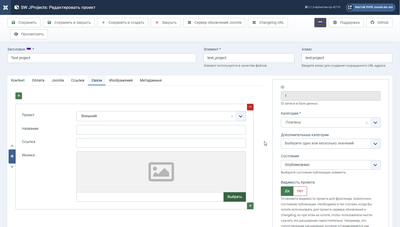Clear the Плагины category with x

point(366,123)
